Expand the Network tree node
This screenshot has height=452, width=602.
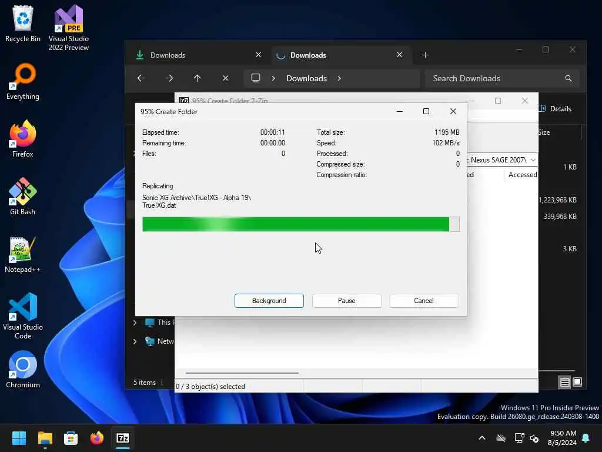135,341
